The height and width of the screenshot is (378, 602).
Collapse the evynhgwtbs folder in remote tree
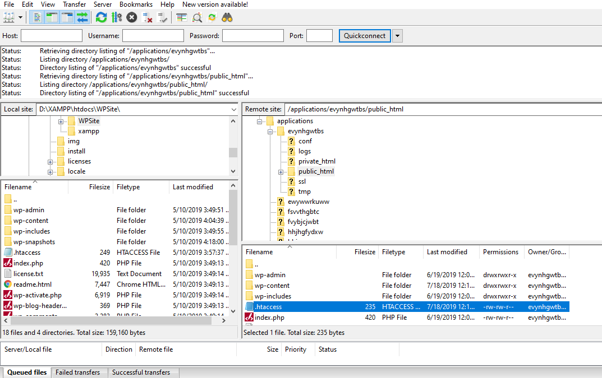point(270,132)
